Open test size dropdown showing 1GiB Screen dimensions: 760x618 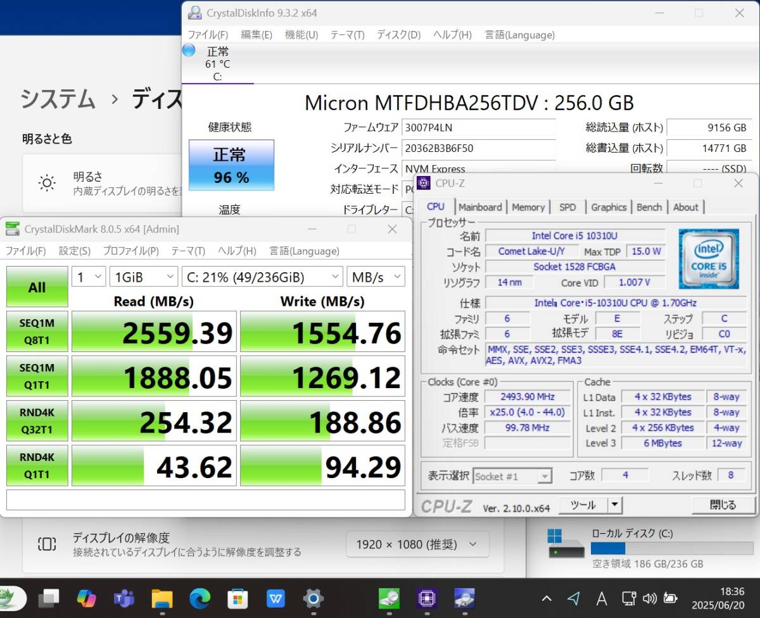pos(144,277)
